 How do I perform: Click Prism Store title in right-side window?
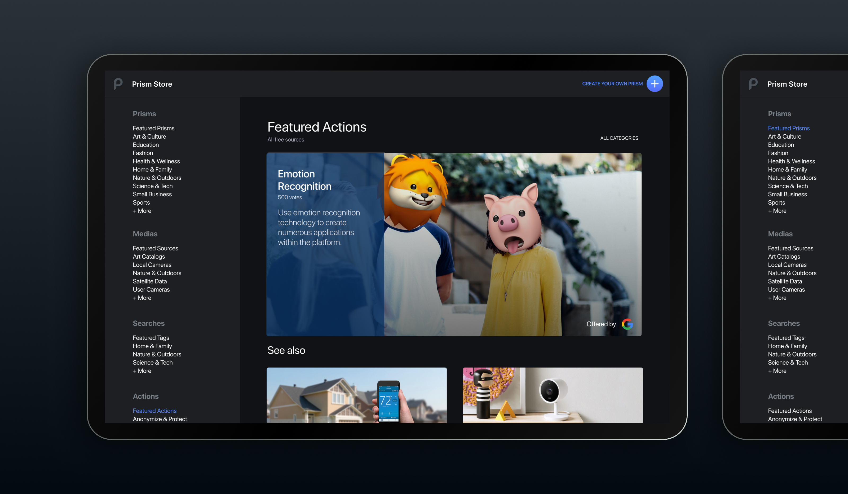(787, 84)
